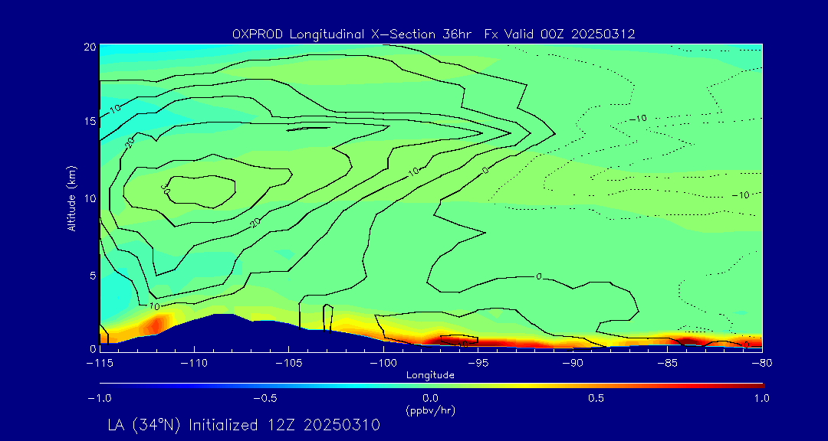Click the 15 km altitude tick label
The width and height of the screenshot is (828, 441).
(x=90, y=121)
